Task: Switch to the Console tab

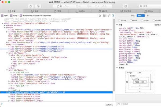Action: (x=148, y=11)
